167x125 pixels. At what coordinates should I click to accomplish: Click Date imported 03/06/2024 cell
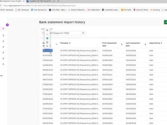pyautogui.click(x=48, y=99)
